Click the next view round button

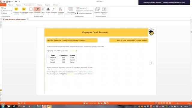pyautogui.click(x=107, y=103)
